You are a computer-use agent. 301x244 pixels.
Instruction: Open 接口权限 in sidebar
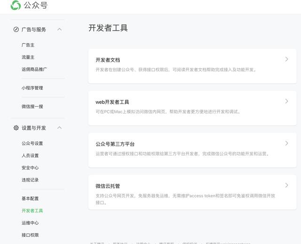coord(30,235)
